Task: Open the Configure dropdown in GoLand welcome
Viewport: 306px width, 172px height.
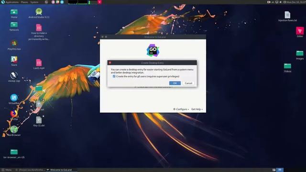Action: click(x=181, y=109)
